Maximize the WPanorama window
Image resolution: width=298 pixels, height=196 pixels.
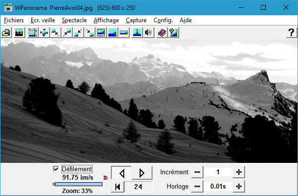point(263,7)
